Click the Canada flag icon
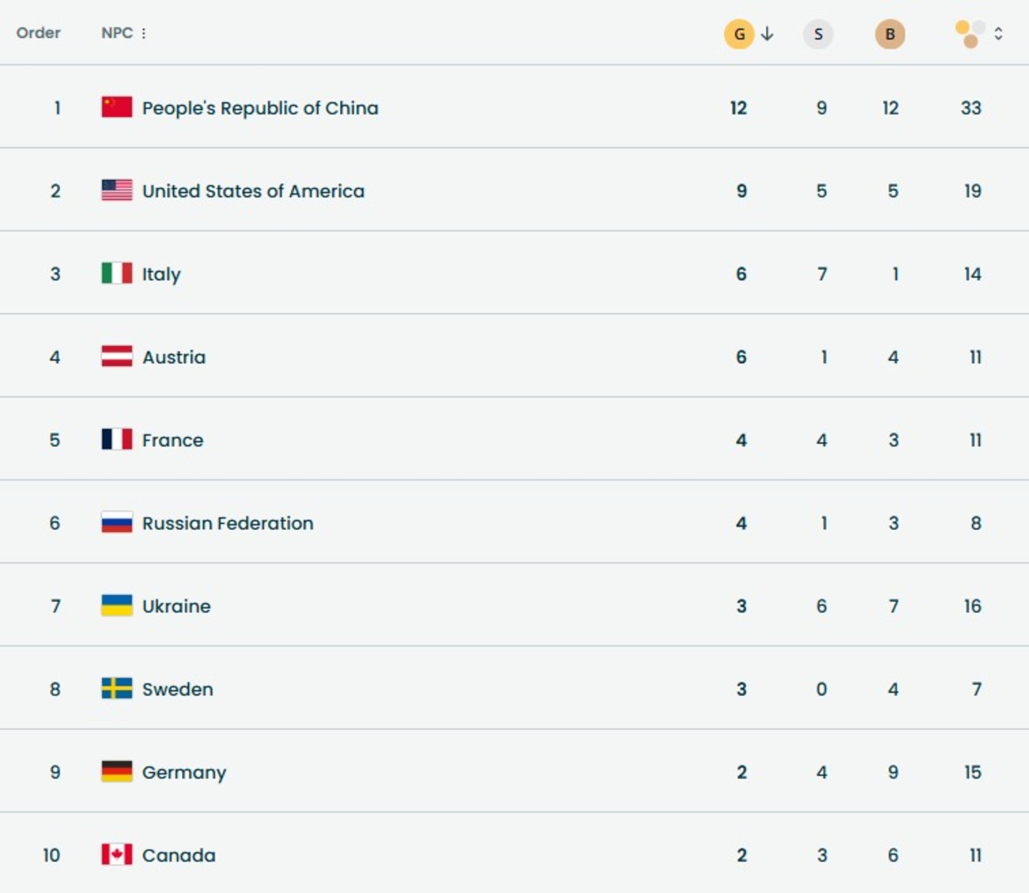This screenshot has width=1029, height=893. click(117, 855)
